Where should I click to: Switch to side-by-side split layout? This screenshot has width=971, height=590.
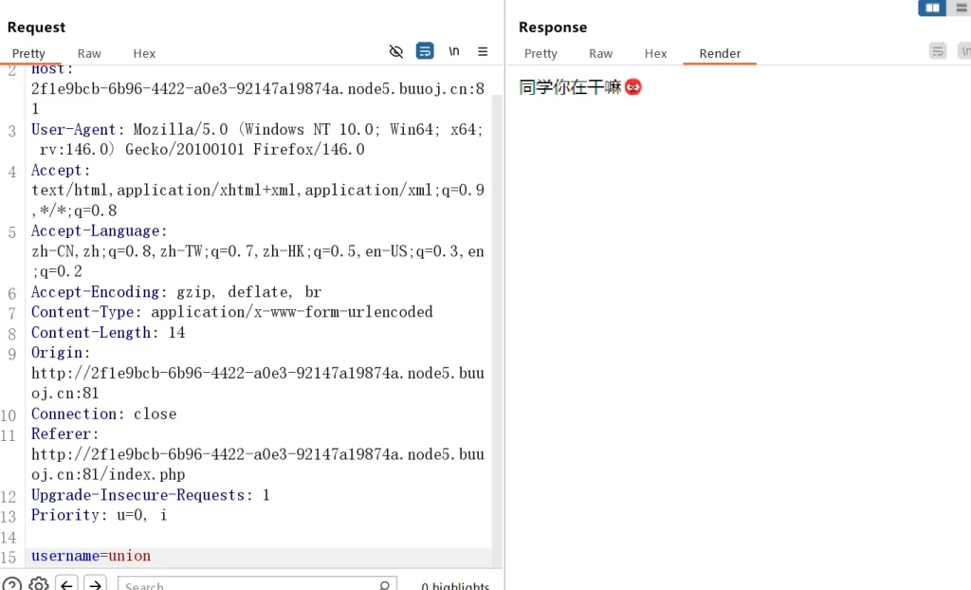click(x=932, y=9)
